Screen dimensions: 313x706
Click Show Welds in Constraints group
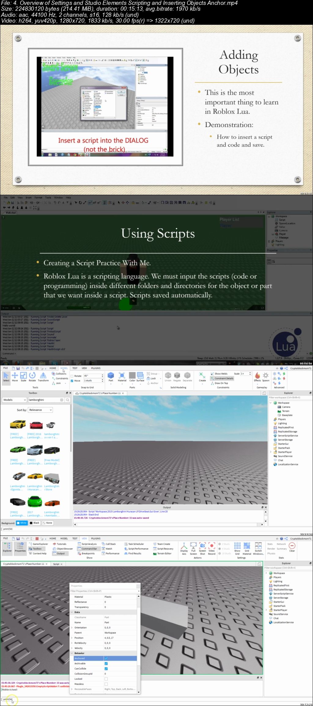(219, 374)
